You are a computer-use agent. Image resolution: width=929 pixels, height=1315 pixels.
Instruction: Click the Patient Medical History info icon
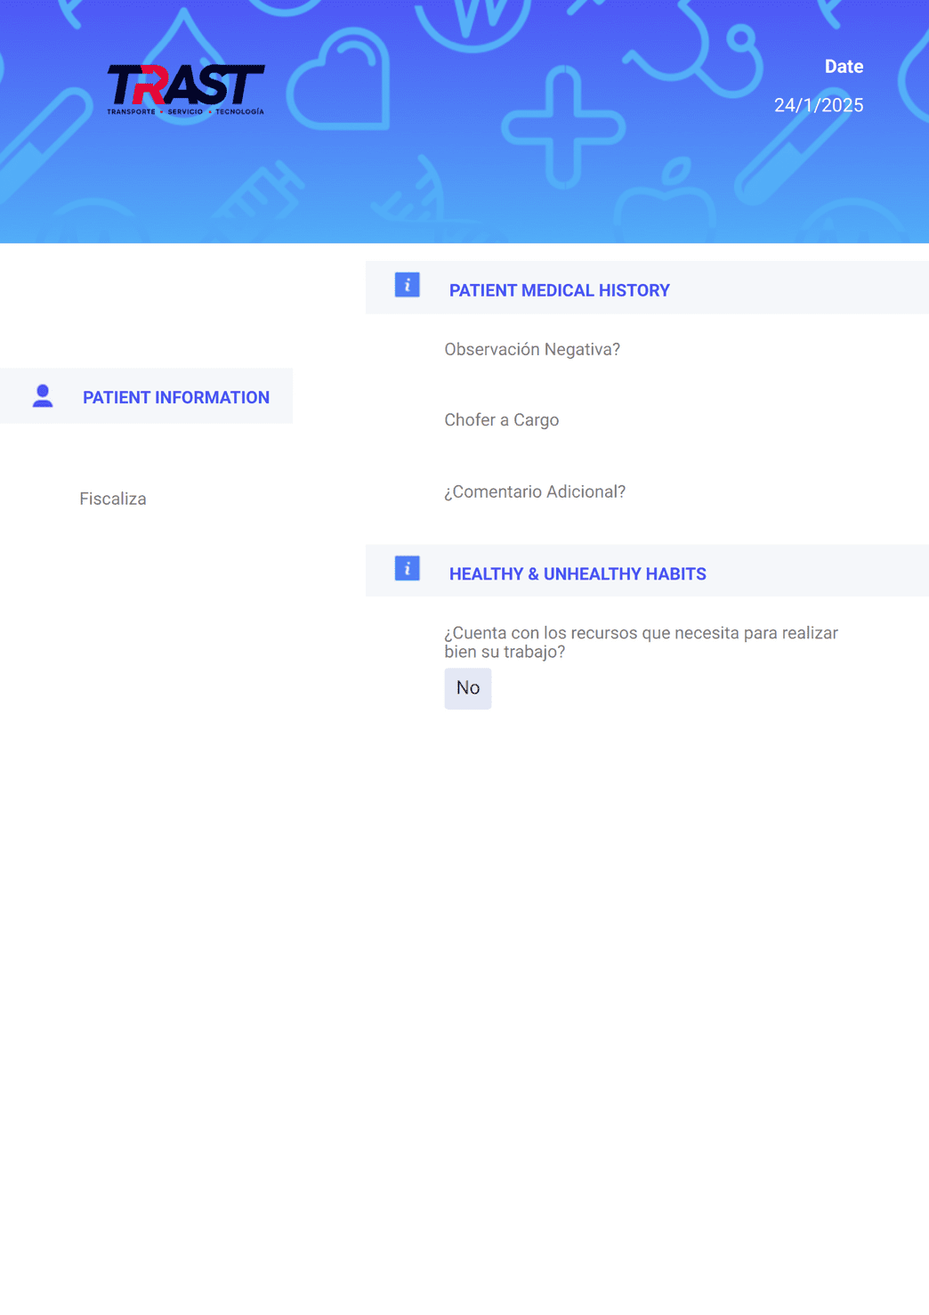click(x=407, y=285)
